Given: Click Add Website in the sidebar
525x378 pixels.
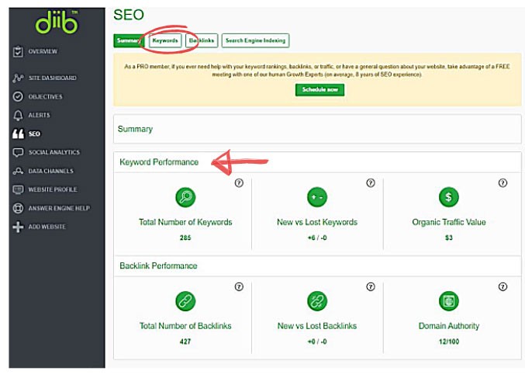Looking at the screenshot, I should pos(47,227).
